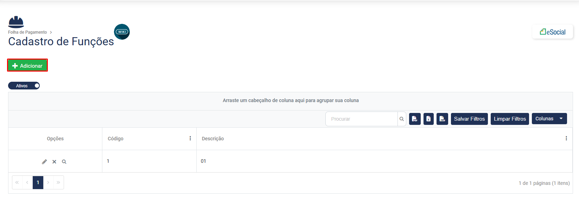Open the Código column options menu
This screenshot has width=579, height=201.
click(190, 138)
